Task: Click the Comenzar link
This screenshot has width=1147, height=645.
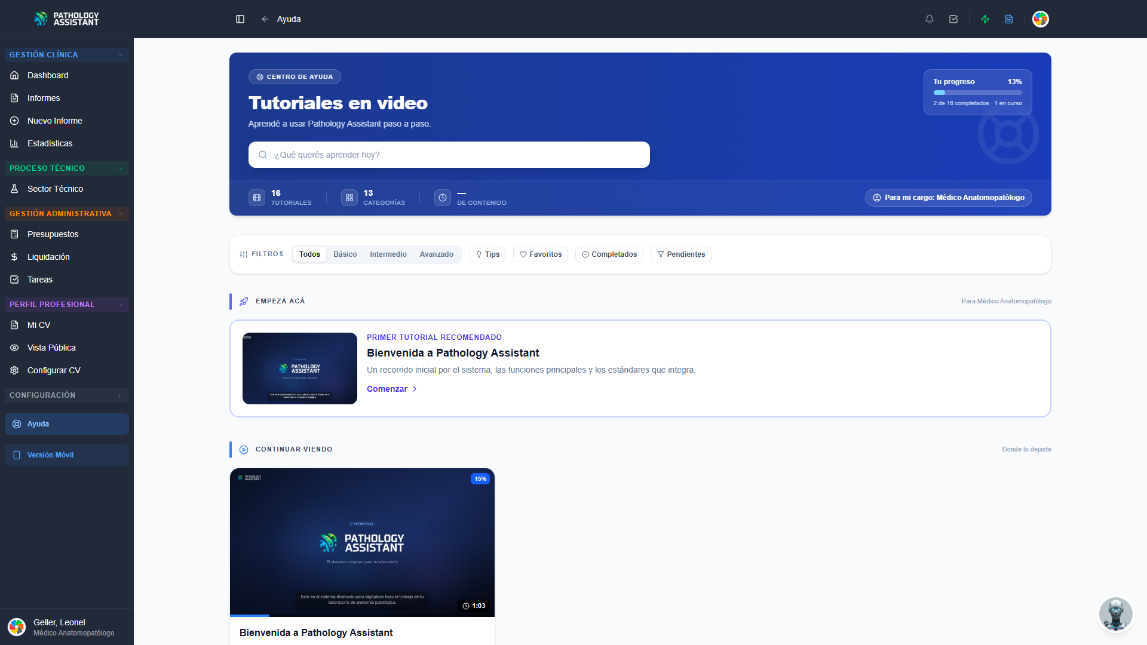Action: (x=392, y=389)
